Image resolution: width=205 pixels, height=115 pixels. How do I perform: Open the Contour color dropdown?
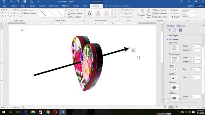174,78
